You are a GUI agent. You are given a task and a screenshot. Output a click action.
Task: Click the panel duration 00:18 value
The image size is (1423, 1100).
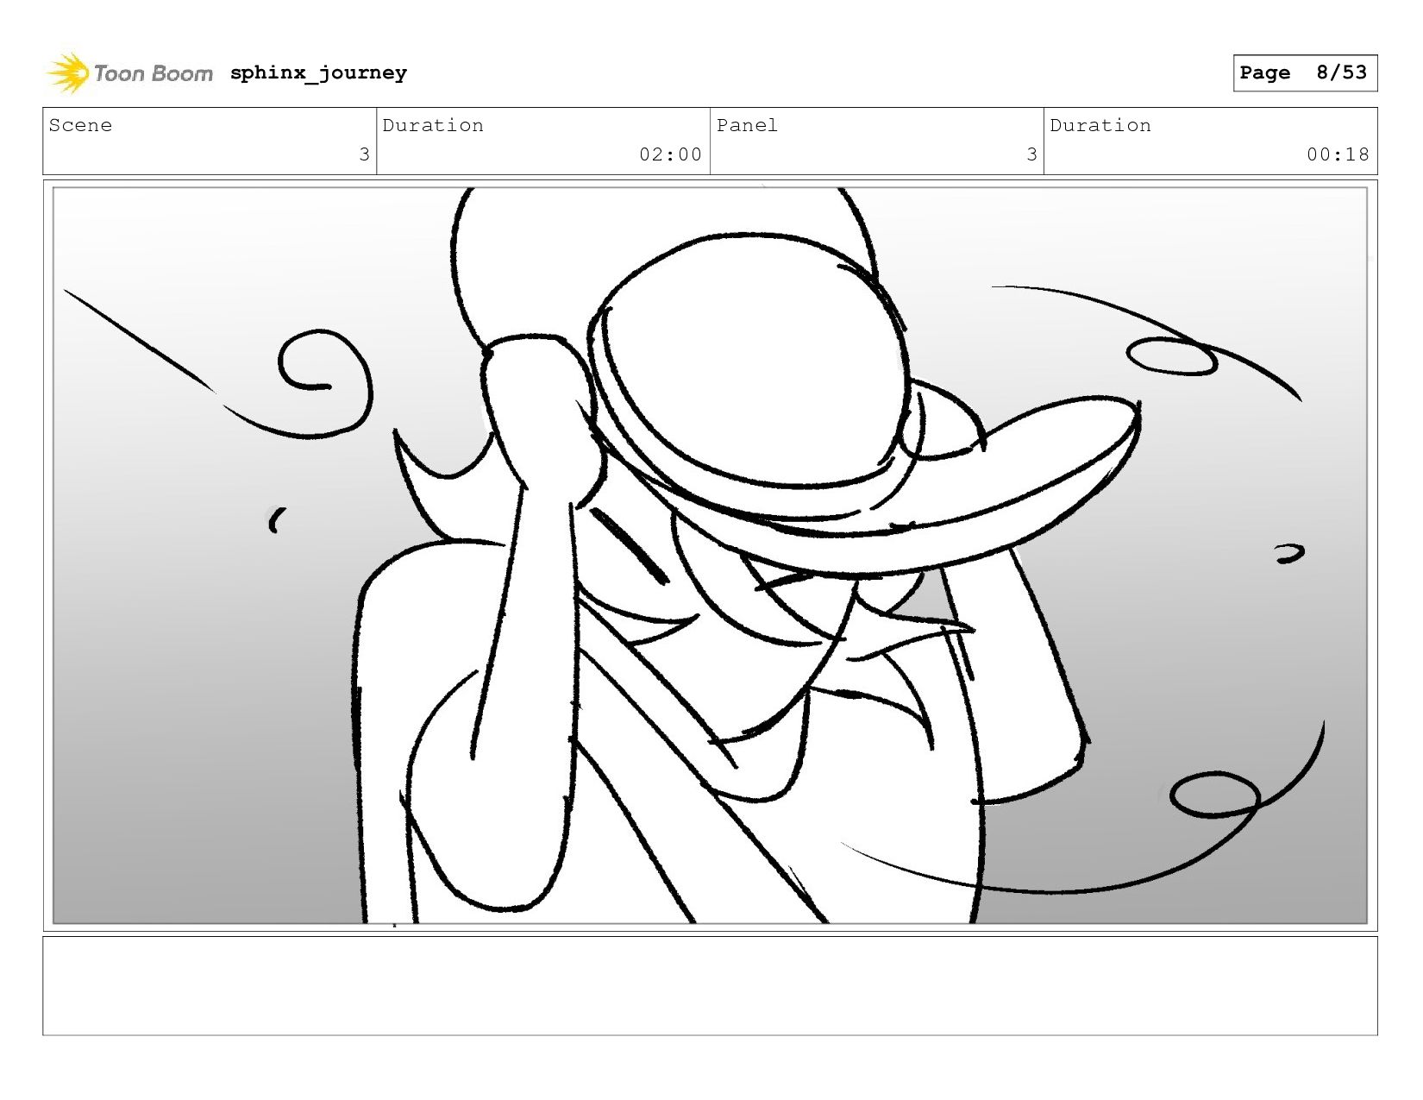1338,154
